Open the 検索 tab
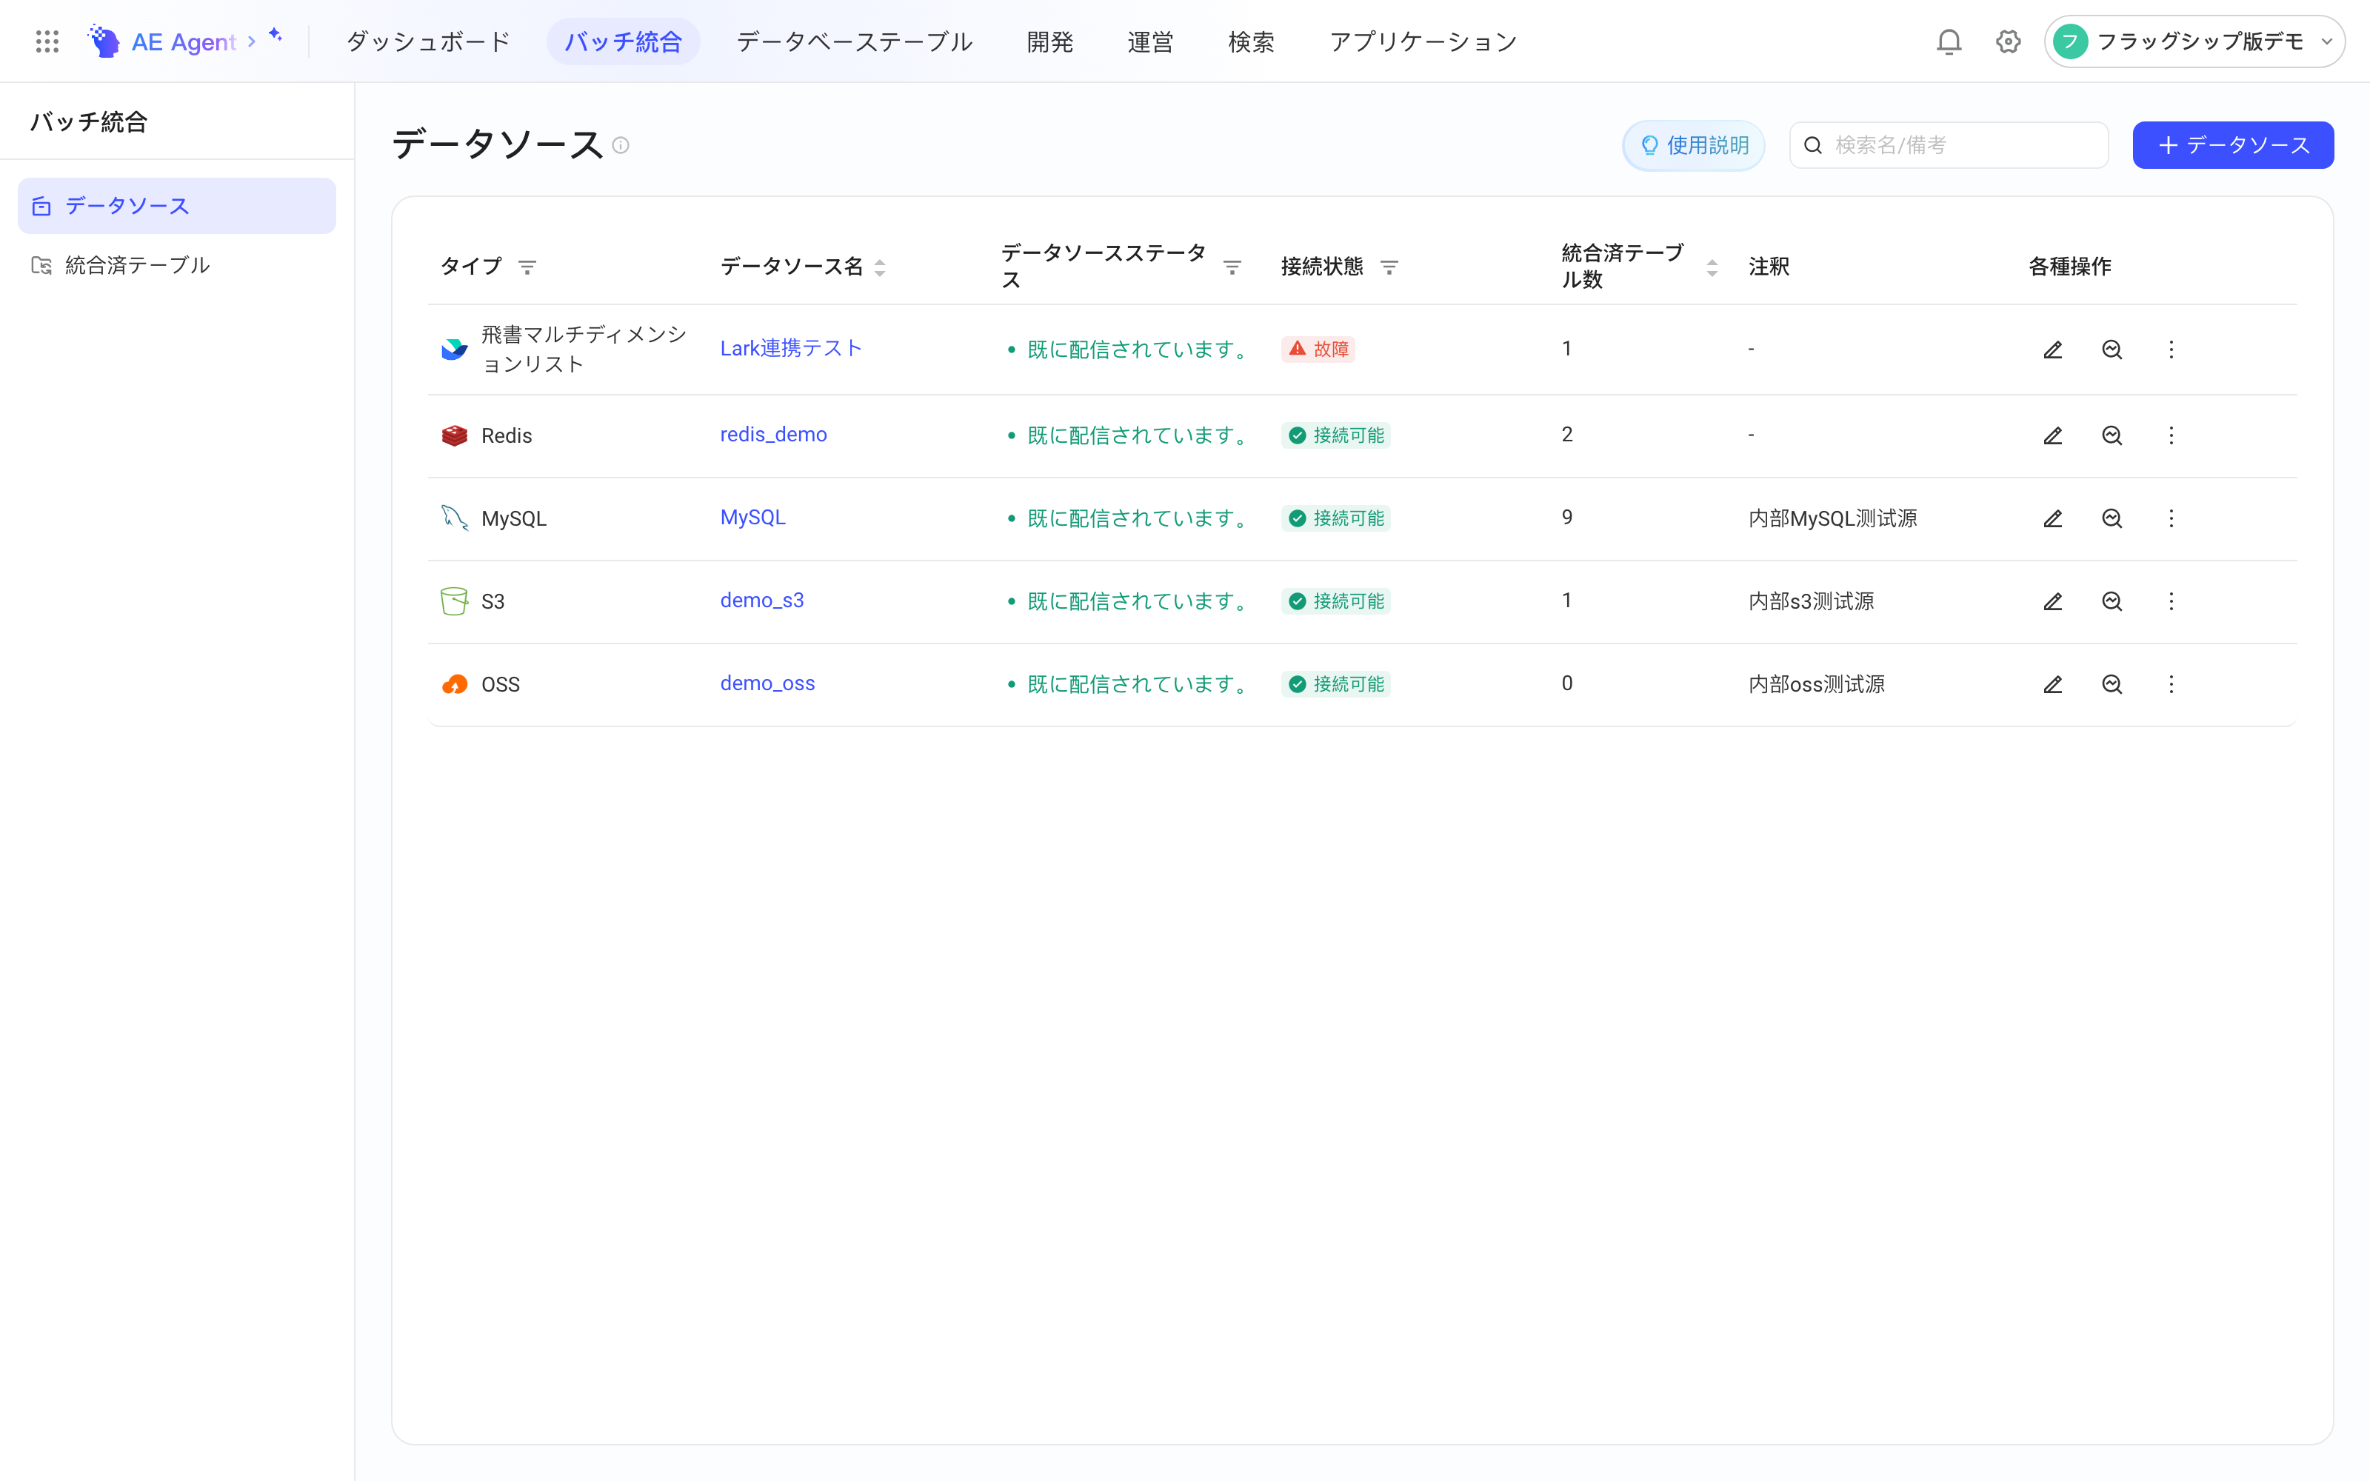Viewport: 2370px width, 1481px height. (1251, 42)
